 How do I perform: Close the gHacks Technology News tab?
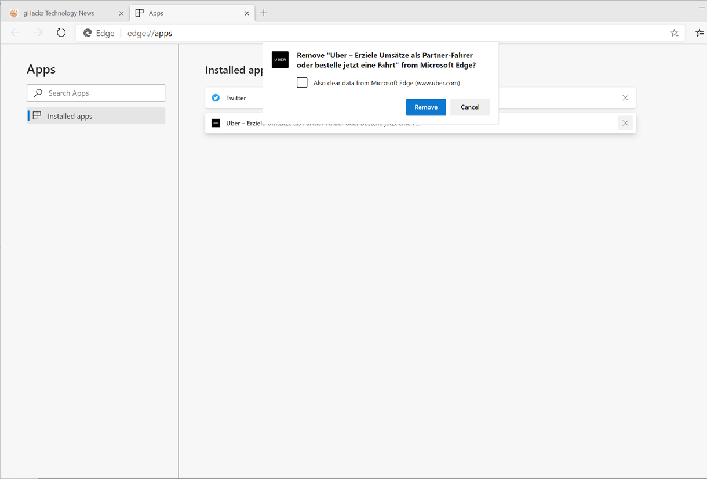[x=121, y=13]
